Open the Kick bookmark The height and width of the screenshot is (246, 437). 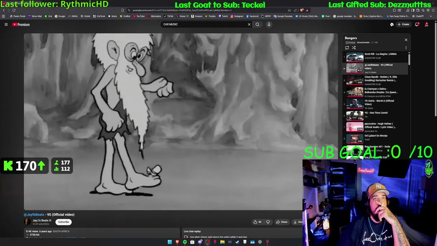(48, 16)
